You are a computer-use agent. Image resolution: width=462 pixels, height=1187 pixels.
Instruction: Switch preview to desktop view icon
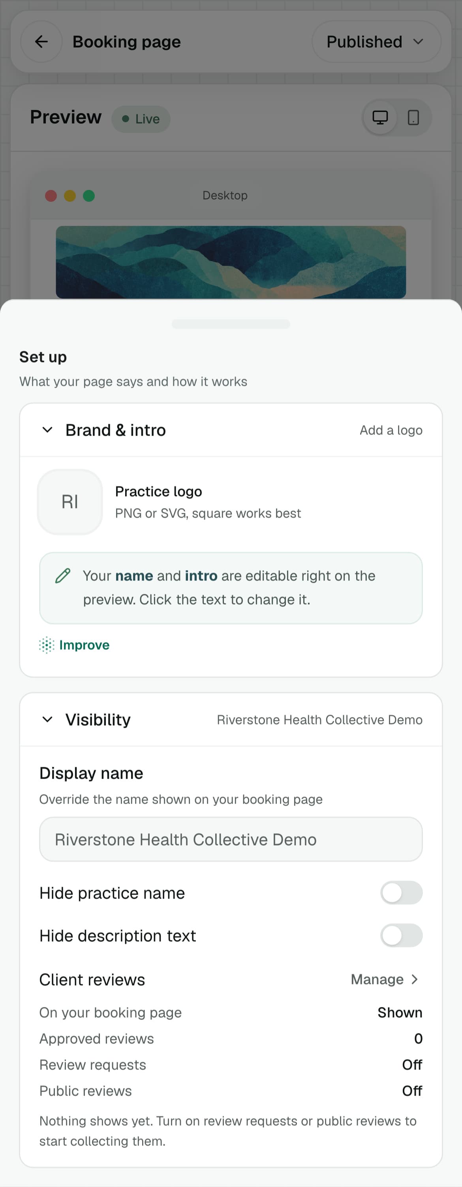coord(380,118)
